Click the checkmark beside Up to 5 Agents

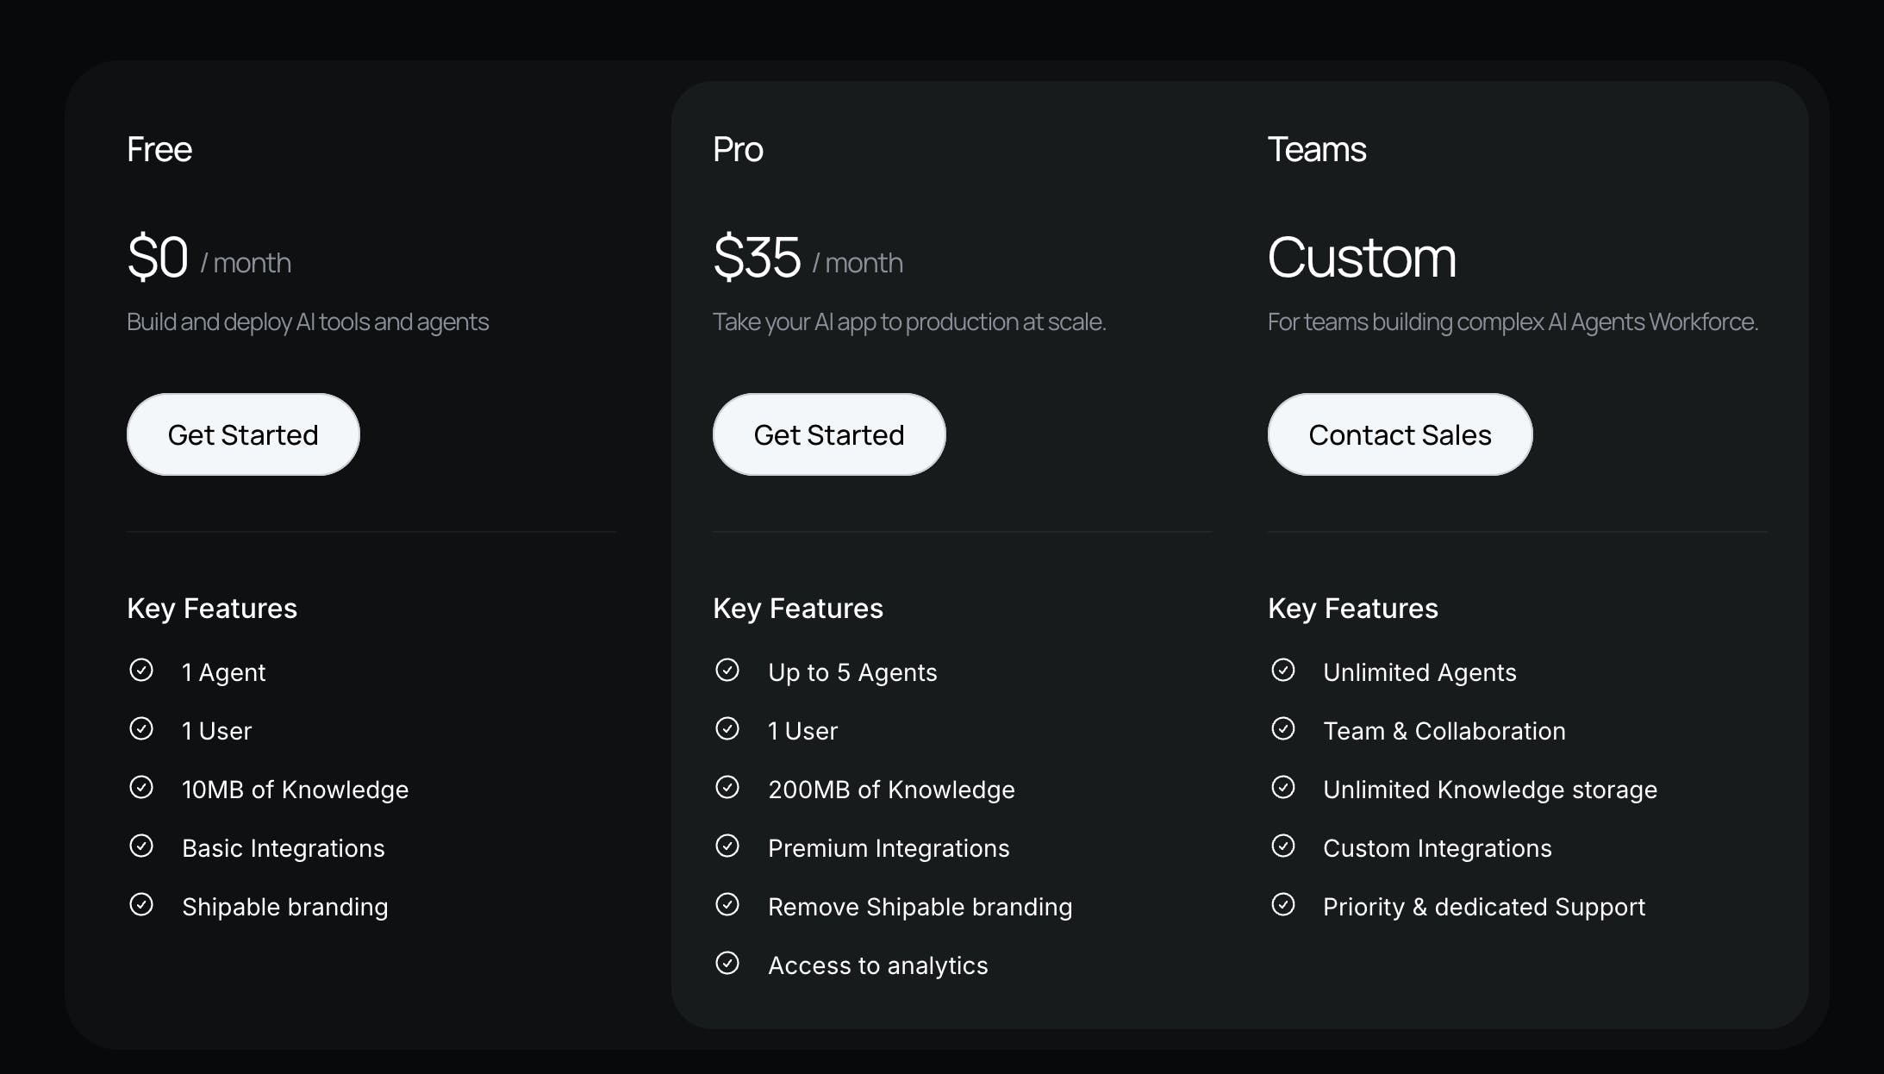pyautogui.click(x=727, y=671)
